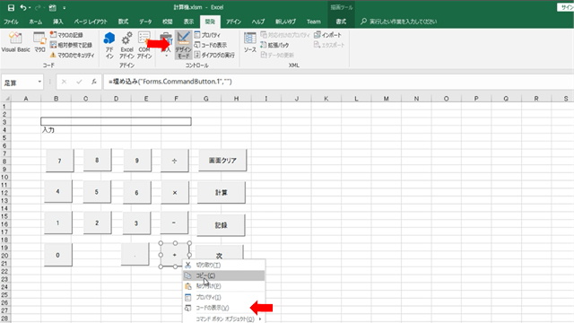The height and width of the screenshot is (323, 574).
Task: Switch to the ページレイアウト tab
Action: point(91,22)
